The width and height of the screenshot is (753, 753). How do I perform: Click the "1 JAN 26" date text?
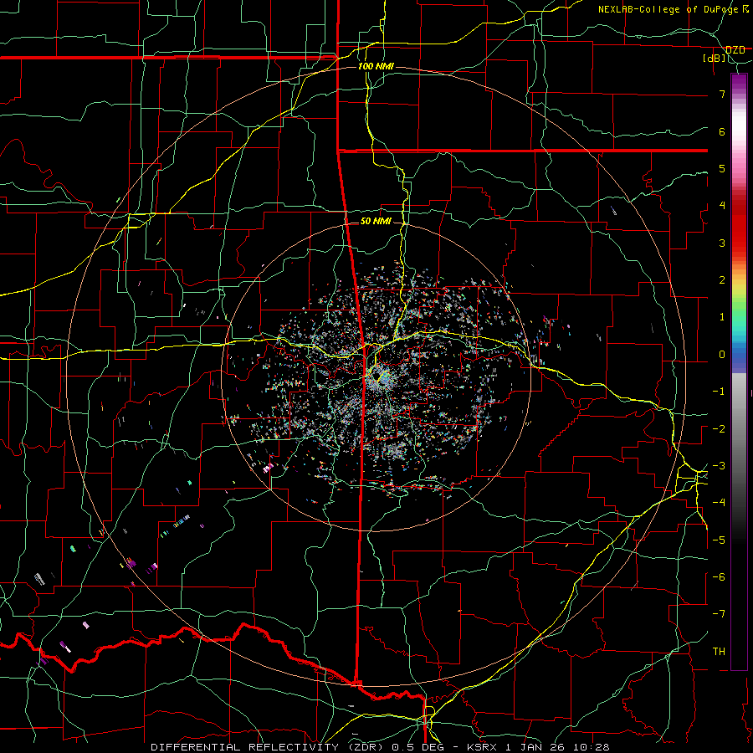coord(534,747)
